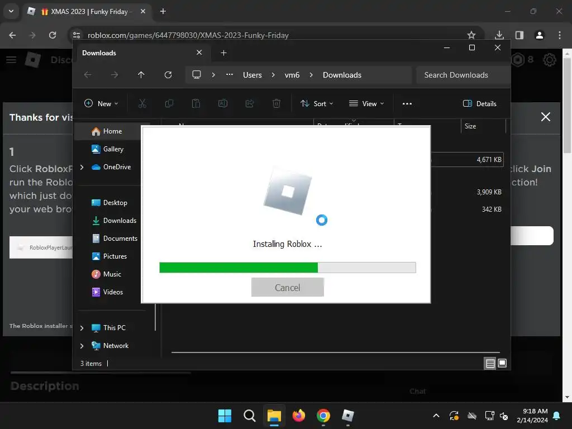Switch Explorer to large thumbnails view icon
Image resolution: width=572 pixels, height=429 pixels.
[502, 363]
